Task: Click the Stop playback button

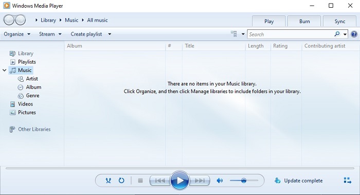Action: coord(140,181)
